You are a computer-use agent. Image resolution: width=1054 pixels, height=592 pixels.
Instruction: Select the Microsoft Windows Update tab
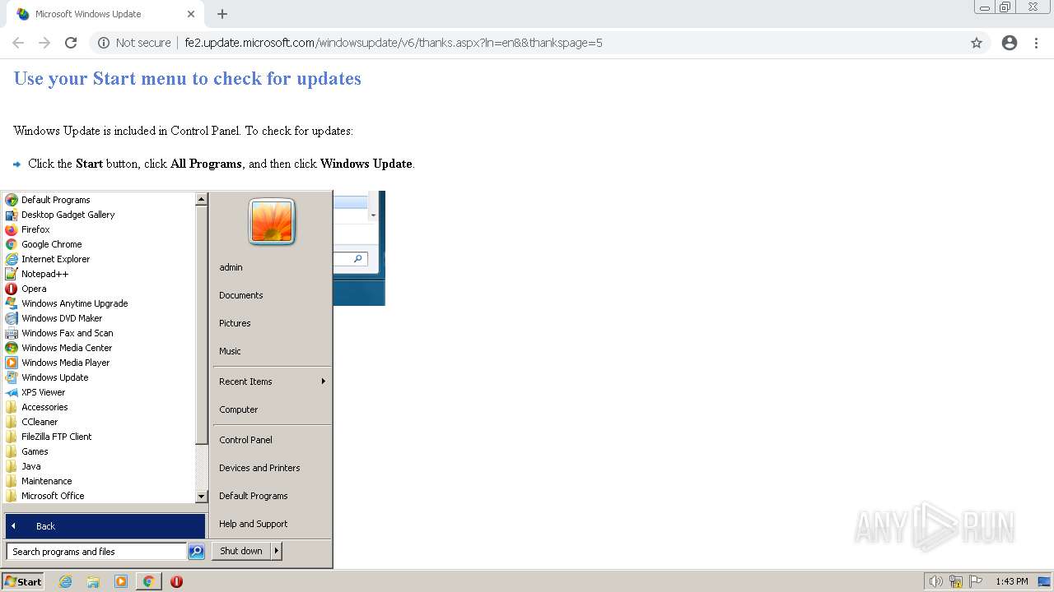point(105,14)
